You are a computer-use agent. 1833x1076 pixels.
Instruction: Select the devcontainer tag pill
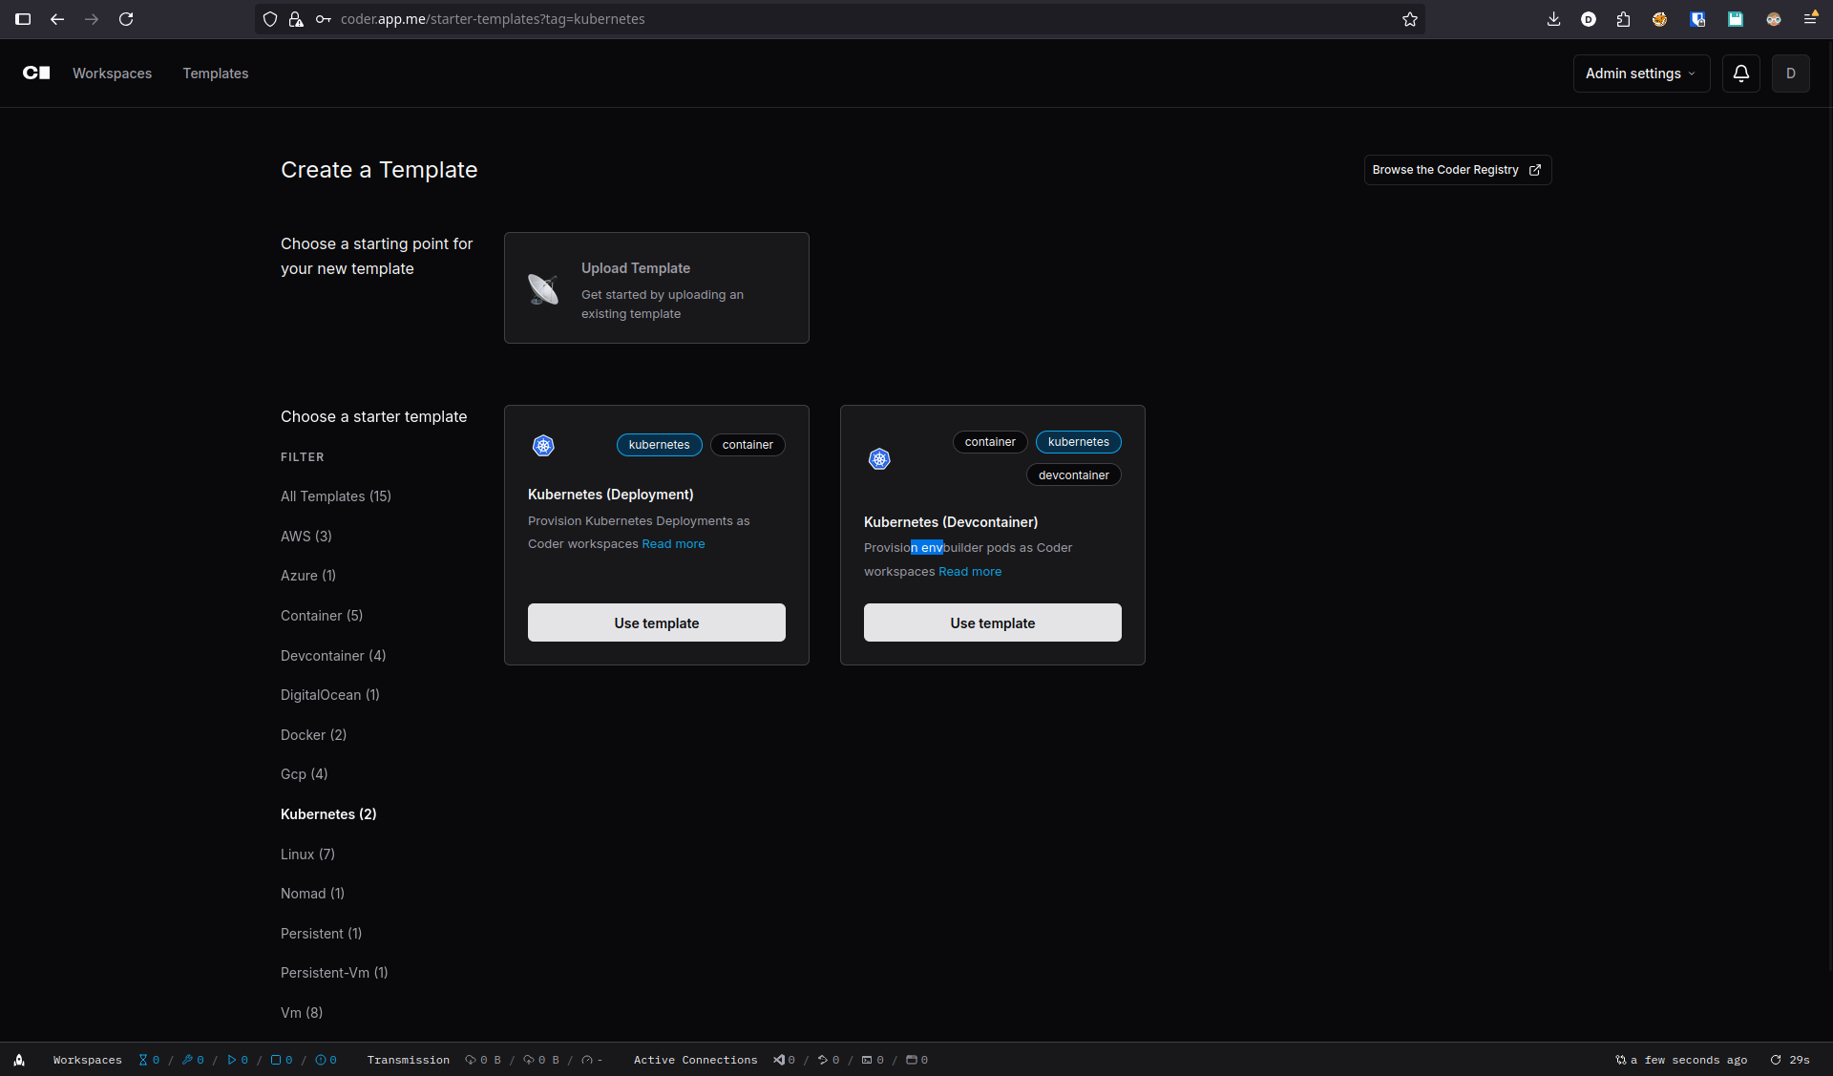1073,475
